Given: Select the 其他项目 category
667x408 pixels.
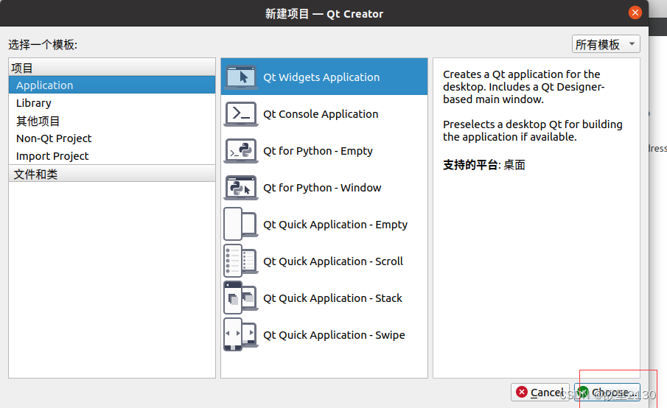Looking at the screenshot, I should [112, 121].
